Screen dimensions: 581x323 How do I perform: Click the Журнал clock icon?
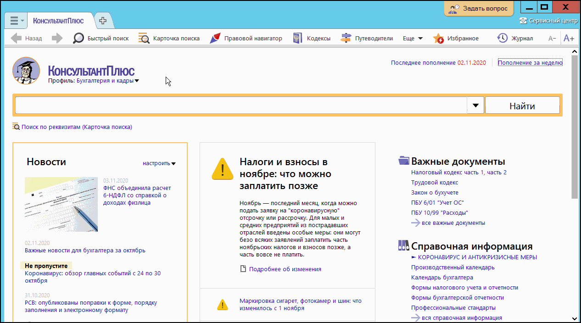503,39
